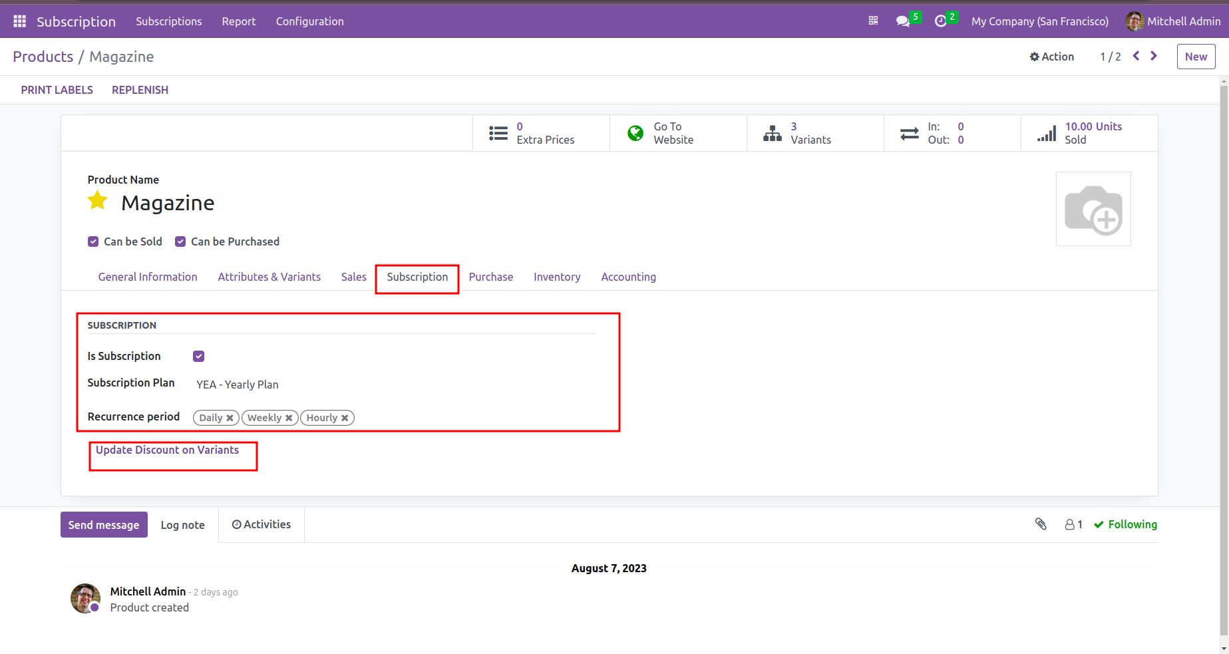Open the 3 Variants stat button
This screenshot has height=654, width=1229.
pos(815,133)
